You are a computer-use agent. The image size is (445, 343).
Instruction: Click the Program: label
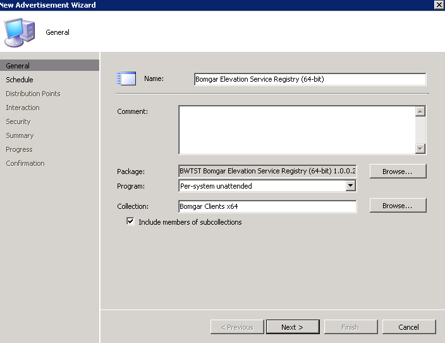click(131, 186)
